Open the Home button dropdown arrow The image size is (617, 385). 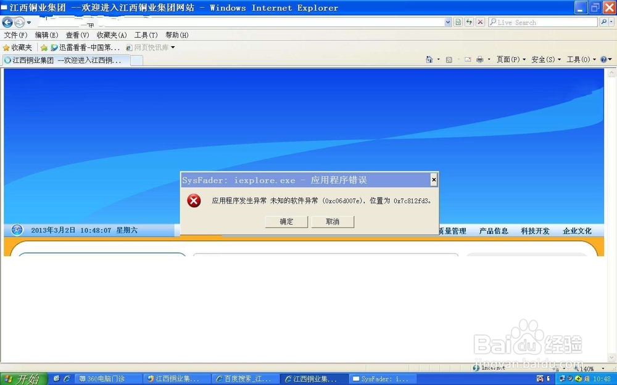pyautogui.click(x=438, y=60)
